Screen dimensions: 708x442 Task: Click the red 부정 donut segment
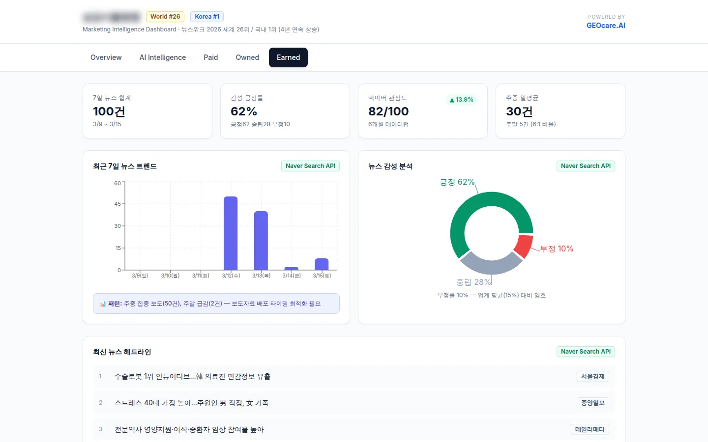tap(524, 246)
